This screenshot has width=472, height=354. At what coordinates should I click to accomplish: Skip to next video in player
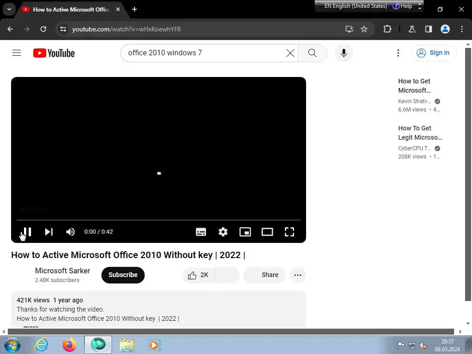(49, 232)
